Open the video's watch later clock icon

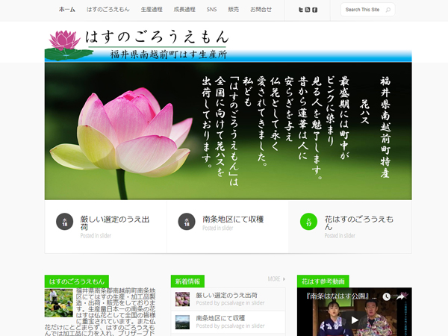[385, 296]
